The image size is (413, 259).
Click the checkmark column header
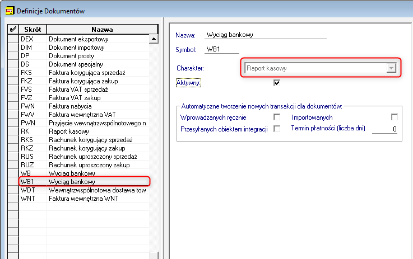[13, 30]
